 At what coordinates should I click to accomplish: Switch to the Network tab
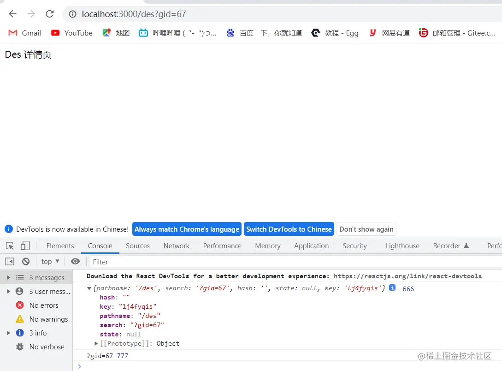click(177, 246)
